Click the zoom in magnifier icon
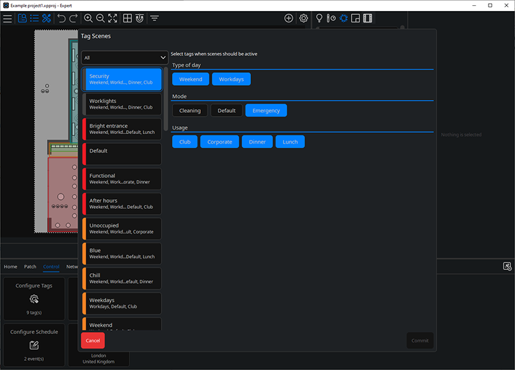Screen dimensions: 515x370 coord(88,19)
